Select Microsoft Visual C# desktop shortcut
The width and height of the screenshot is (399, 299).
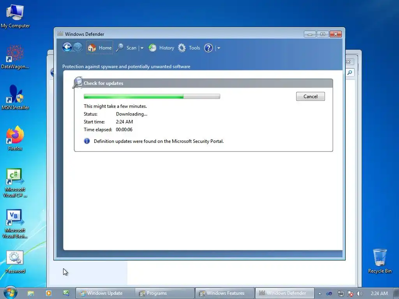coord(15,183)
